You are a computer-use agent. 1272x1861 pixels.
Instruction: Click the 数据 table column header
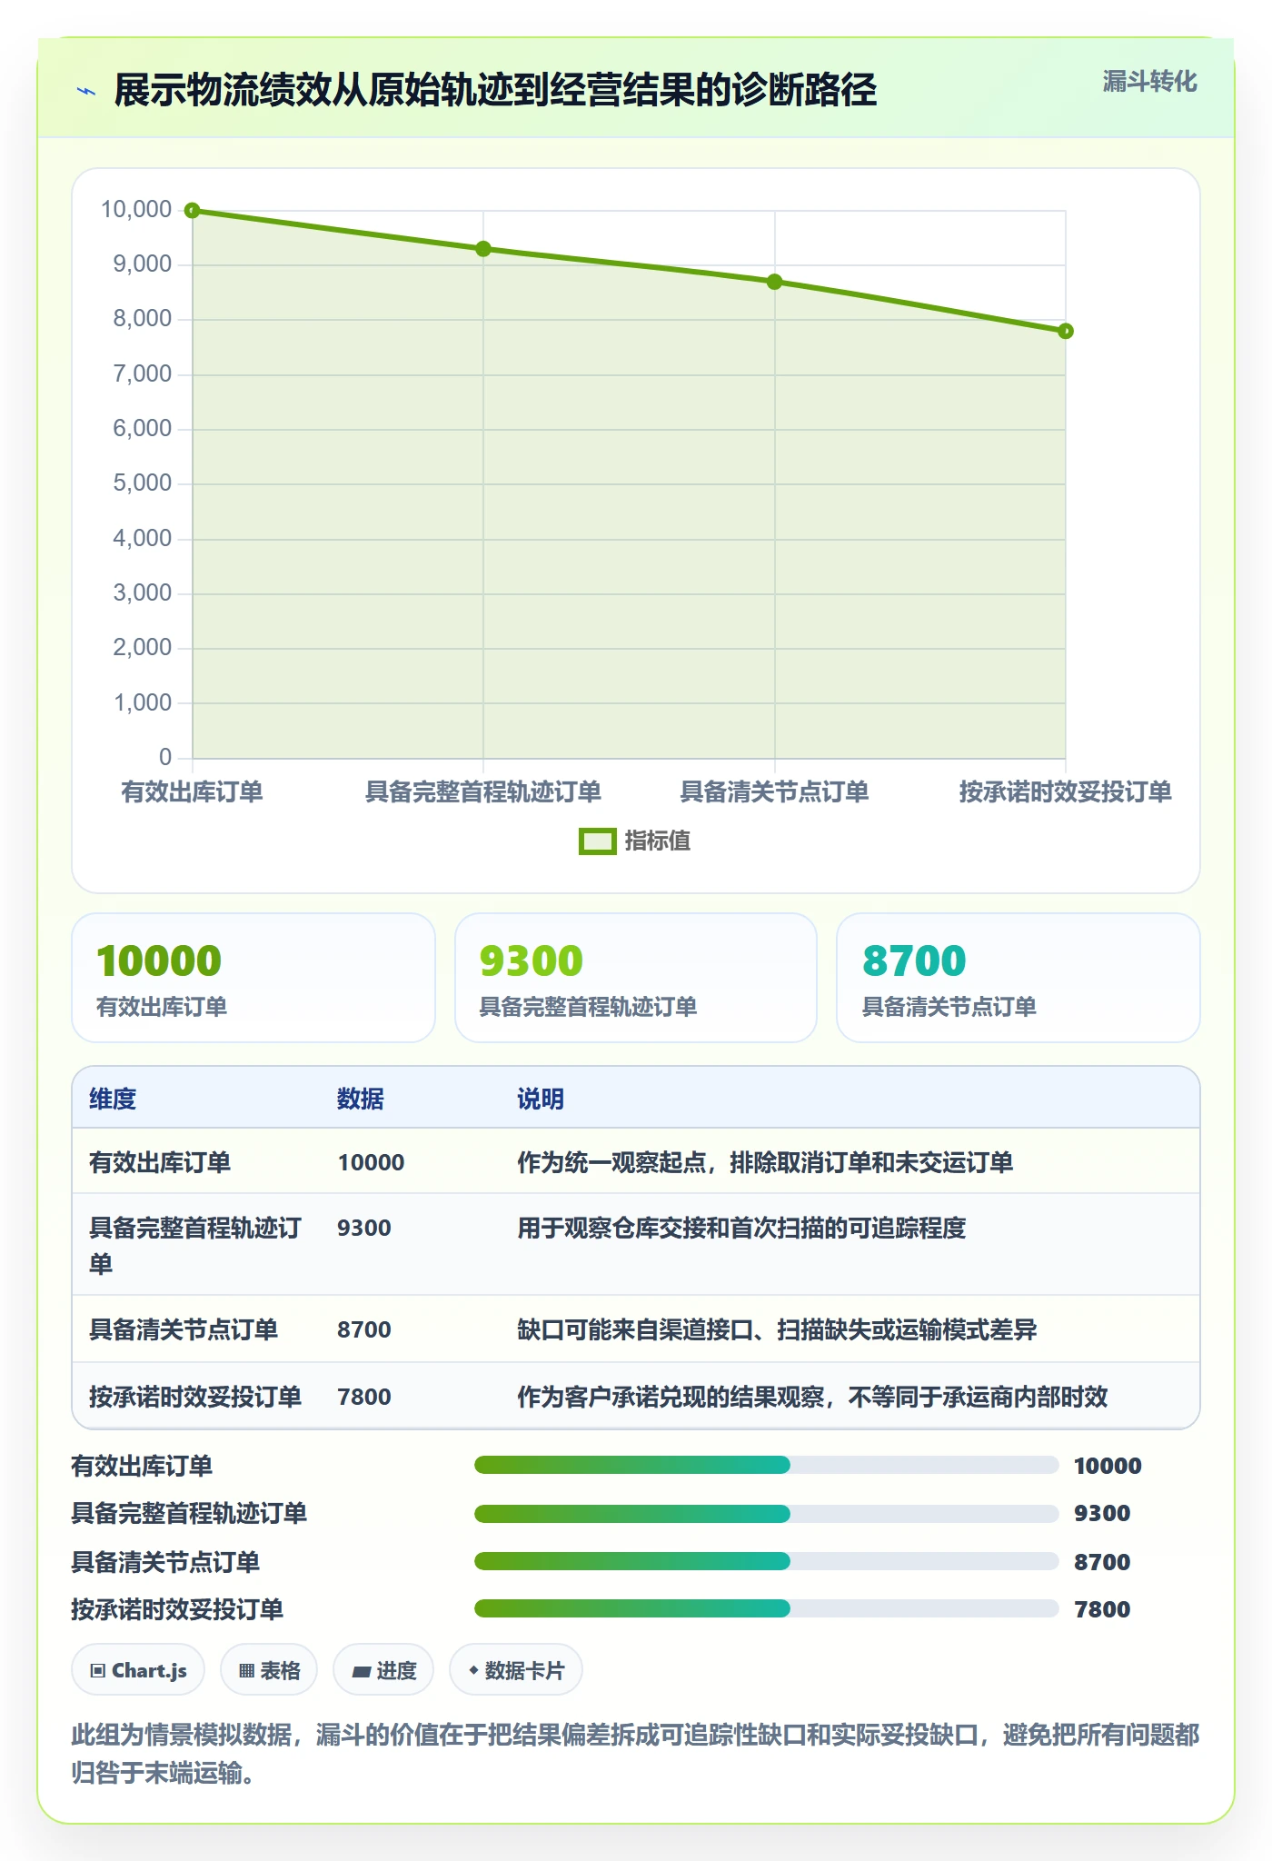point(361,1099)
